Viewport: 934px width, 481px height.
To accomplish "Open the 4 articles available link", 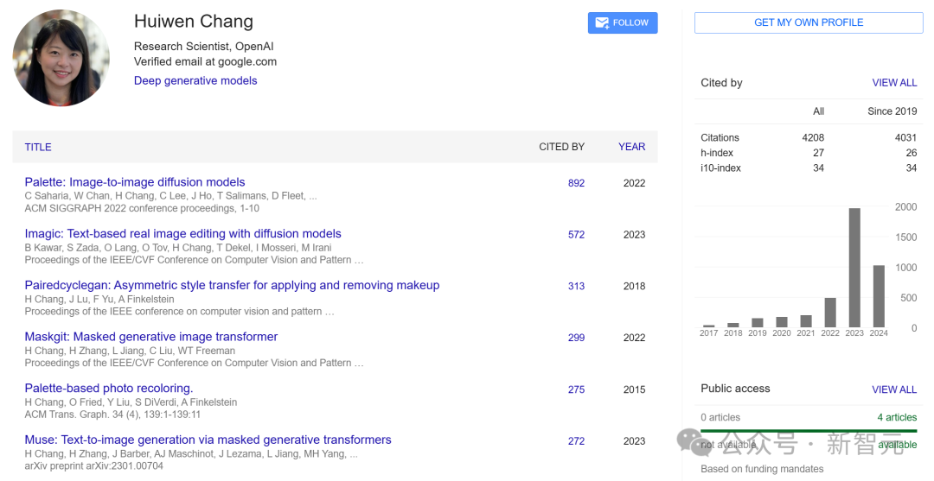I will point(897,417).
